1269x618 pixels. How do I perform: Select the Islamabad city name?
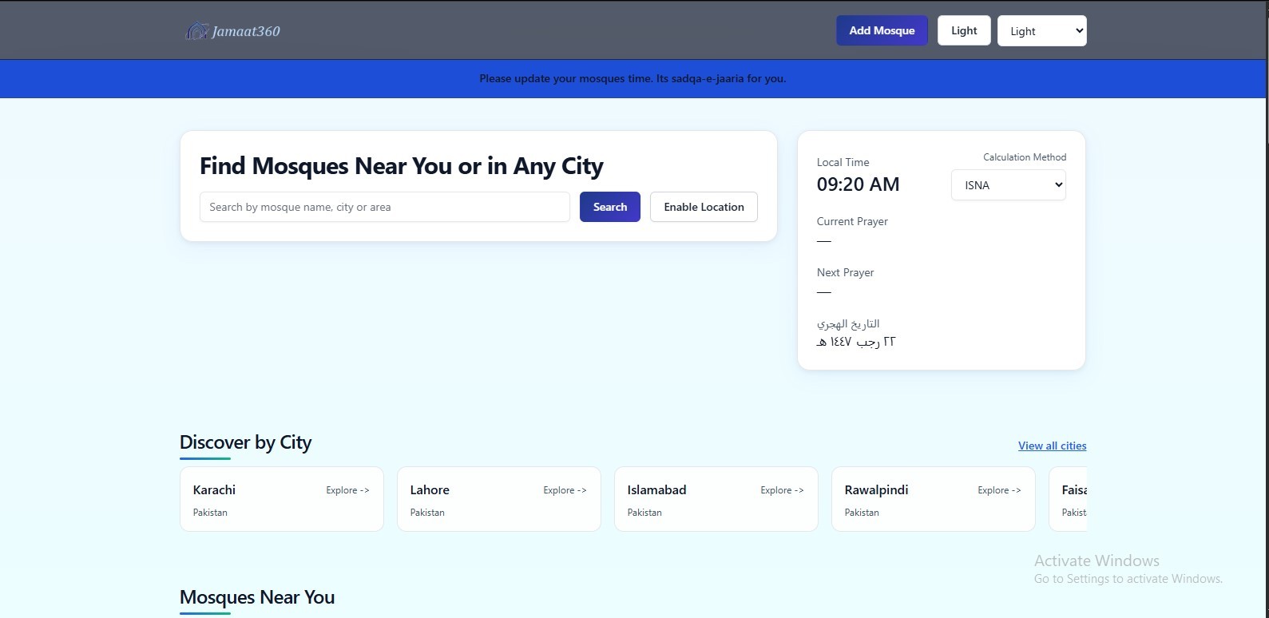click(x=656, y=489)
